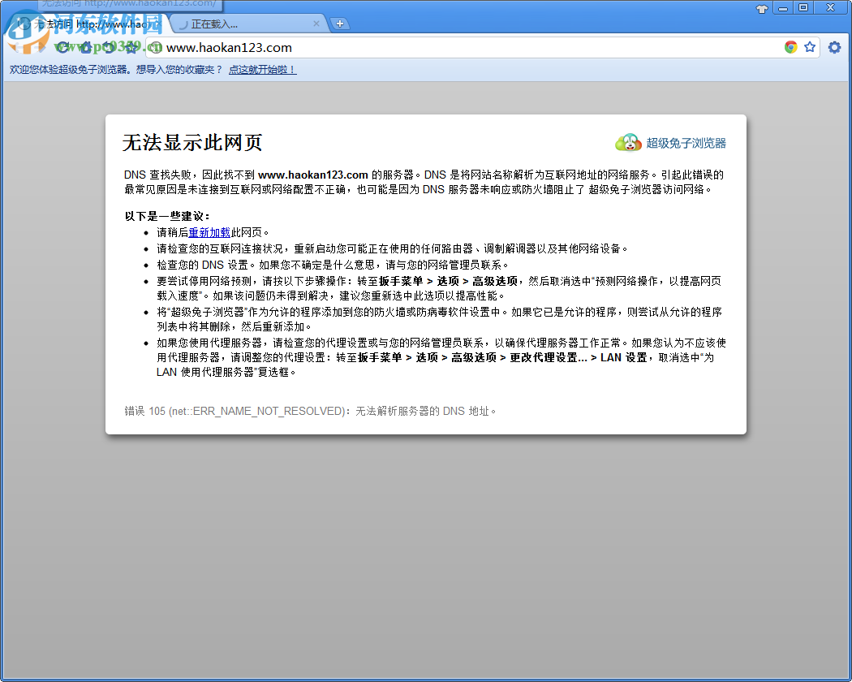Click the bold www.haokan123.com in error text
This screenshot has height=682, width=852.
[313, 175]
